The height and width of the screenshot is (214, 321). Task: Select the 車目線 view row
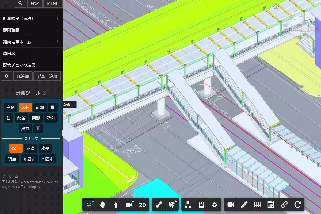(x=31, y=53)
